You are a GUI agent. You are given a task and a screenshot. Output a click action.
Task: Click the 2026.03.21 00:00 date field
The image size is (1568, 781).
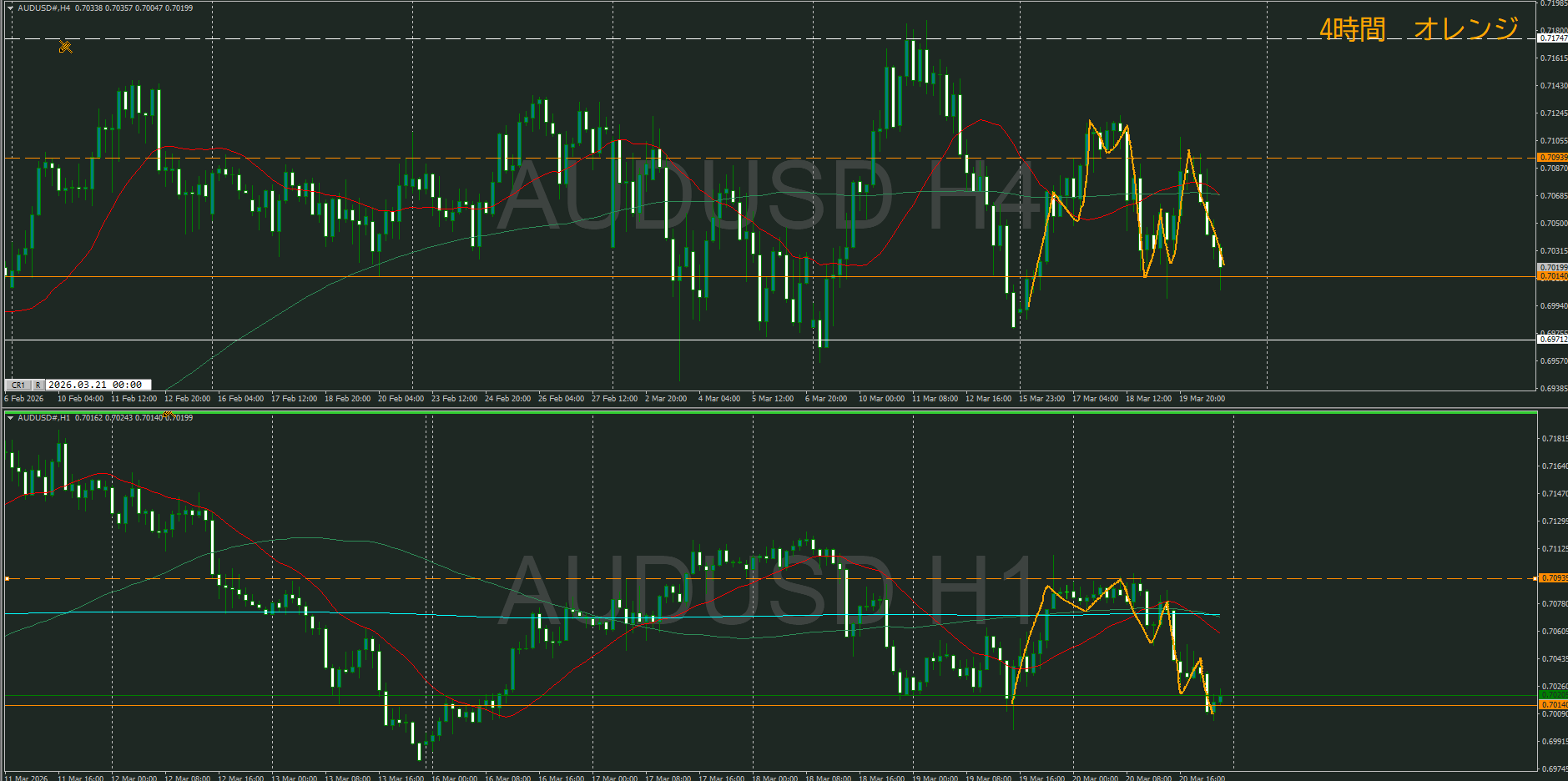tap(97, 385)
